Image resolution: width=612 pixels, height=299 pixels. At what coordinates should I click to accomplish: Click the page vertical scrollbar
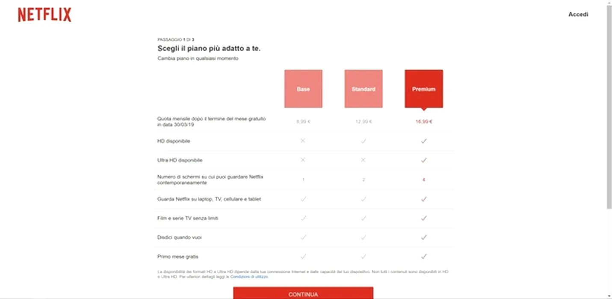tap(609, 107)
